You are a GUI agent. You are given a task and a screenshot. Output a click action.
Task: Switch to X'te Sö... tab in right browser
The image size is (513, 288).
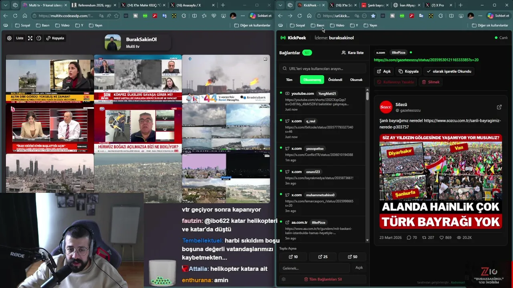[343, 5]
